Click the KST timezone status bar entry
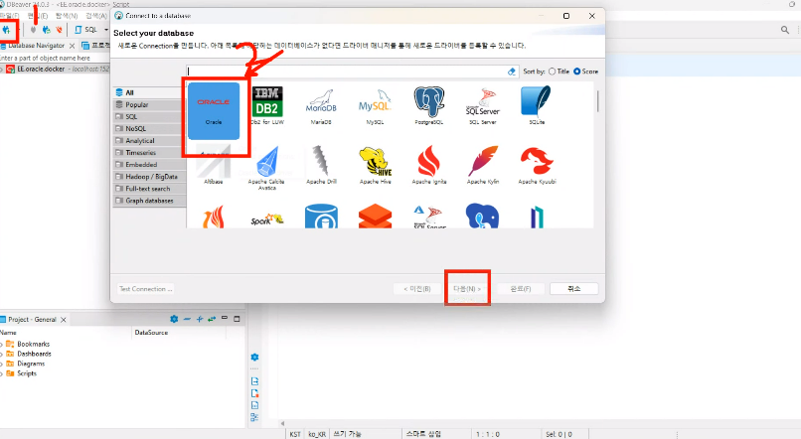This screenshot has width=801, height=439. (295, 434)
